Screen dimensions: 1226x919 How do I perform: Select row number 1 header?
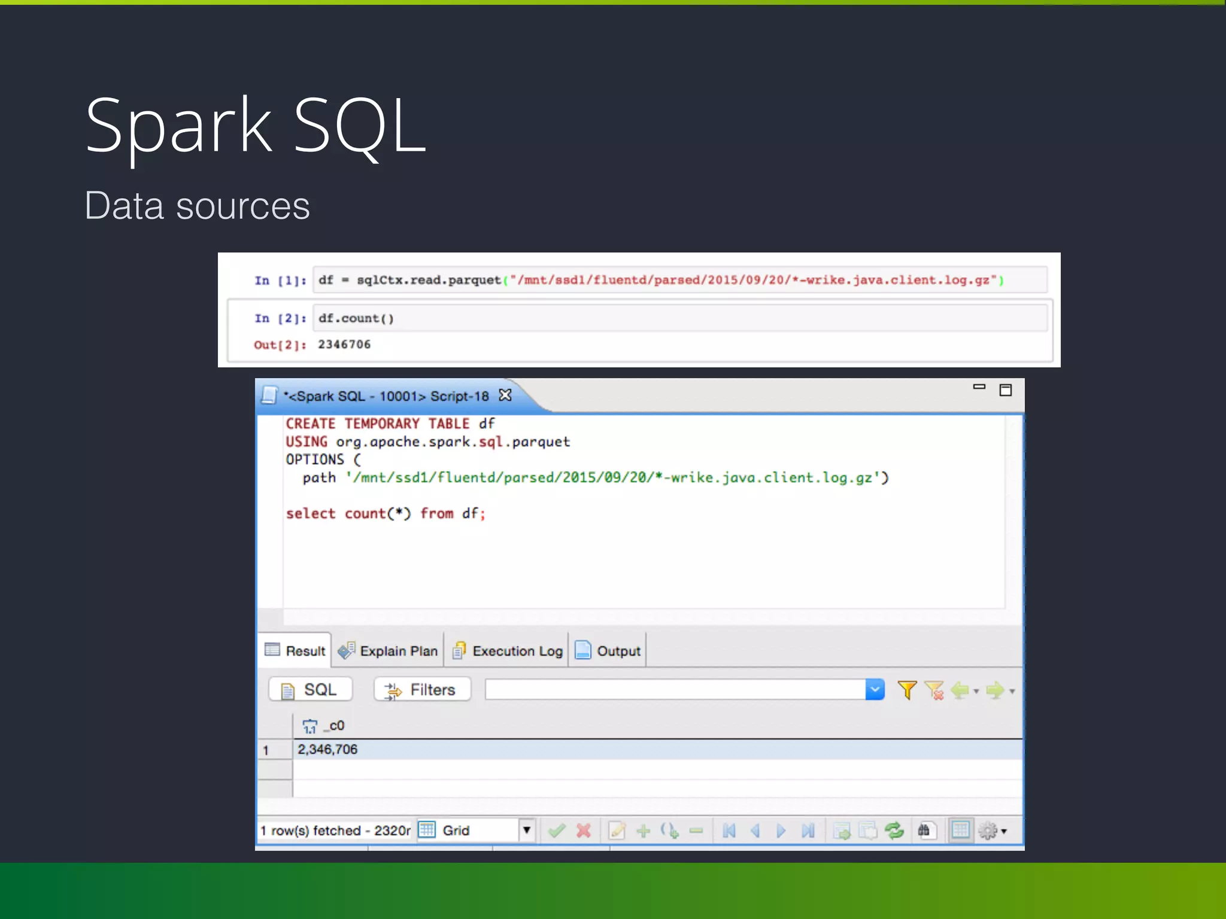275,750
